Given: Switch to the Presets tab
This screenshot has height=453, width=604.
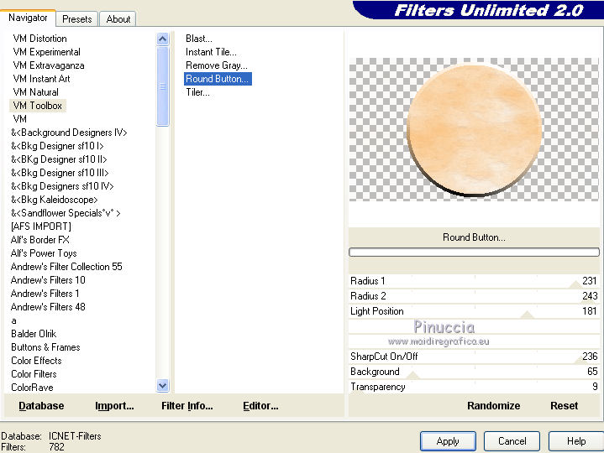Looking at the screenshot, I should point(77,18).
